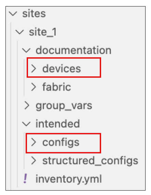151x195 pixels.
Task: Select the devices folder label
Action: pyautogui.click(x=62, y=69)
